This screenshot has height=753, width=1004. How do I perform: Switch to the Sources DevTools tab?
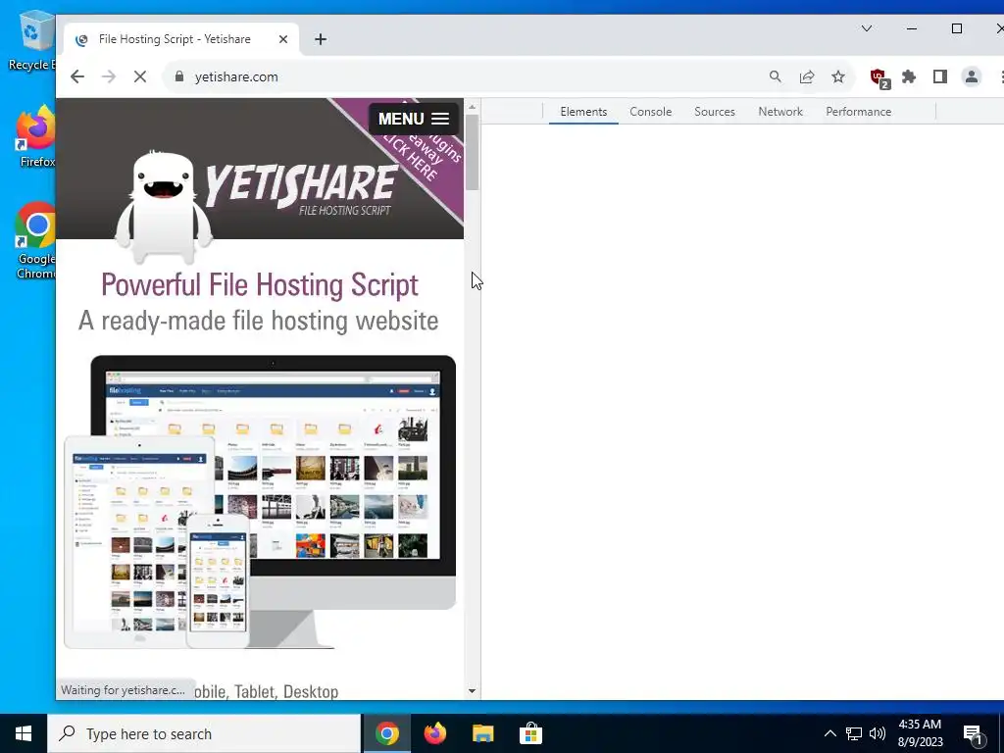(x=715, y=112)
